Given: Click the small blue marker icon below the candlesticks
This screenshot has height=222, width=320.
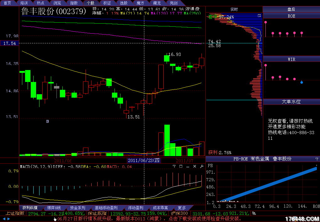Looking at the screenshot, I should click(48, 121).
